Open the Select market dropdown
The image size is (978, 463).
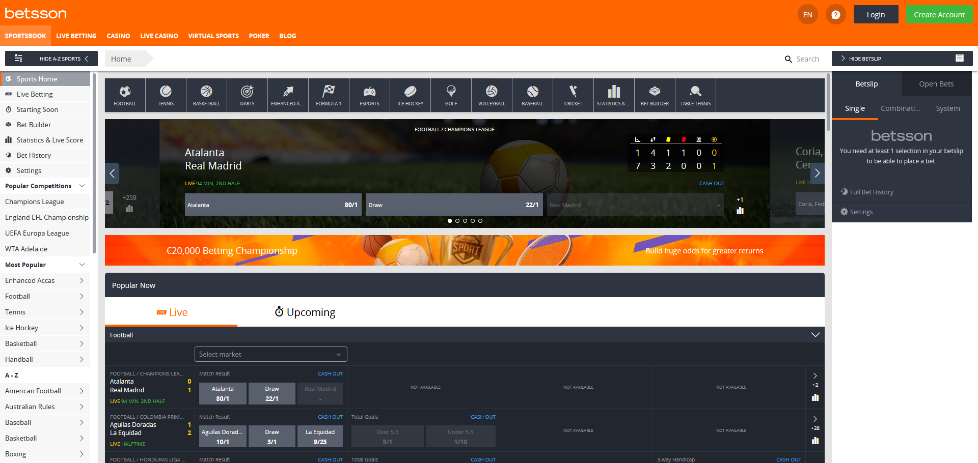pyautogui.click(x=270, y=354)
